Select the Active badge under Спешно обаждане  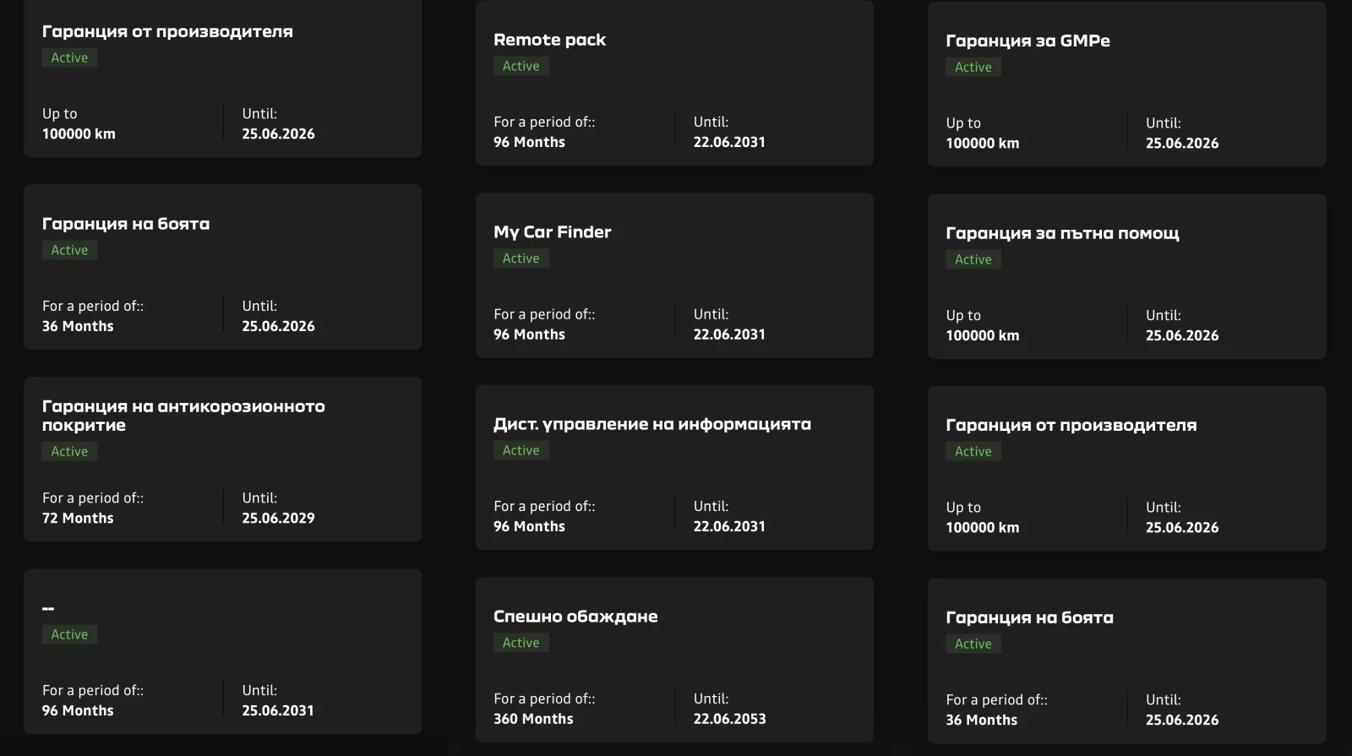pos(521,643)
